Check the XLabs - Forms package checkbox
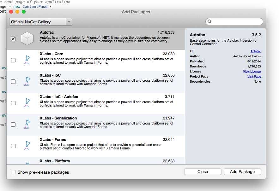 click(13, 146)
